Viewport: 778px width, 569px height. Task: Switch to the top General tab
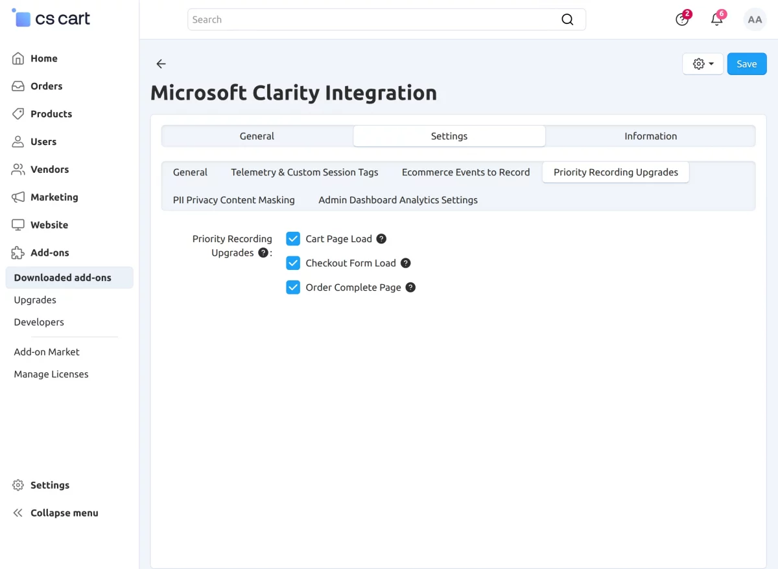tap(257, 136)
